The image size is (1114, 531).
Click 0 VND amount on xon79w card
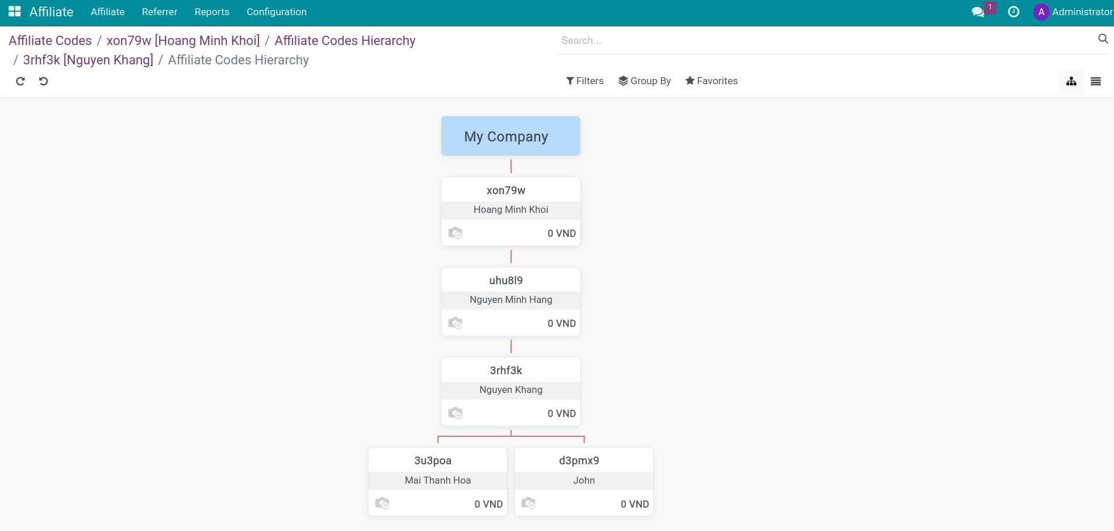(561, 233)
